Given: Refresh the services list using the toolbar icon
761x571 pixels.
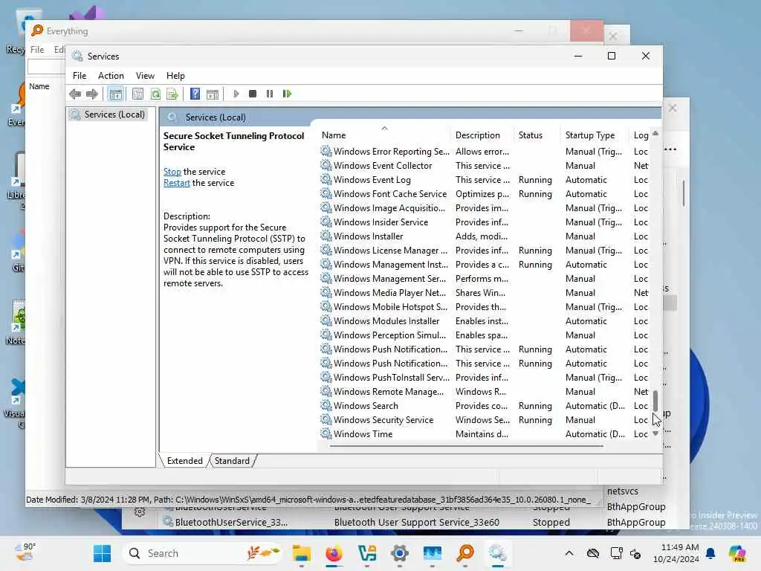Looking at the screenshot, I should [x=155, y=94].
